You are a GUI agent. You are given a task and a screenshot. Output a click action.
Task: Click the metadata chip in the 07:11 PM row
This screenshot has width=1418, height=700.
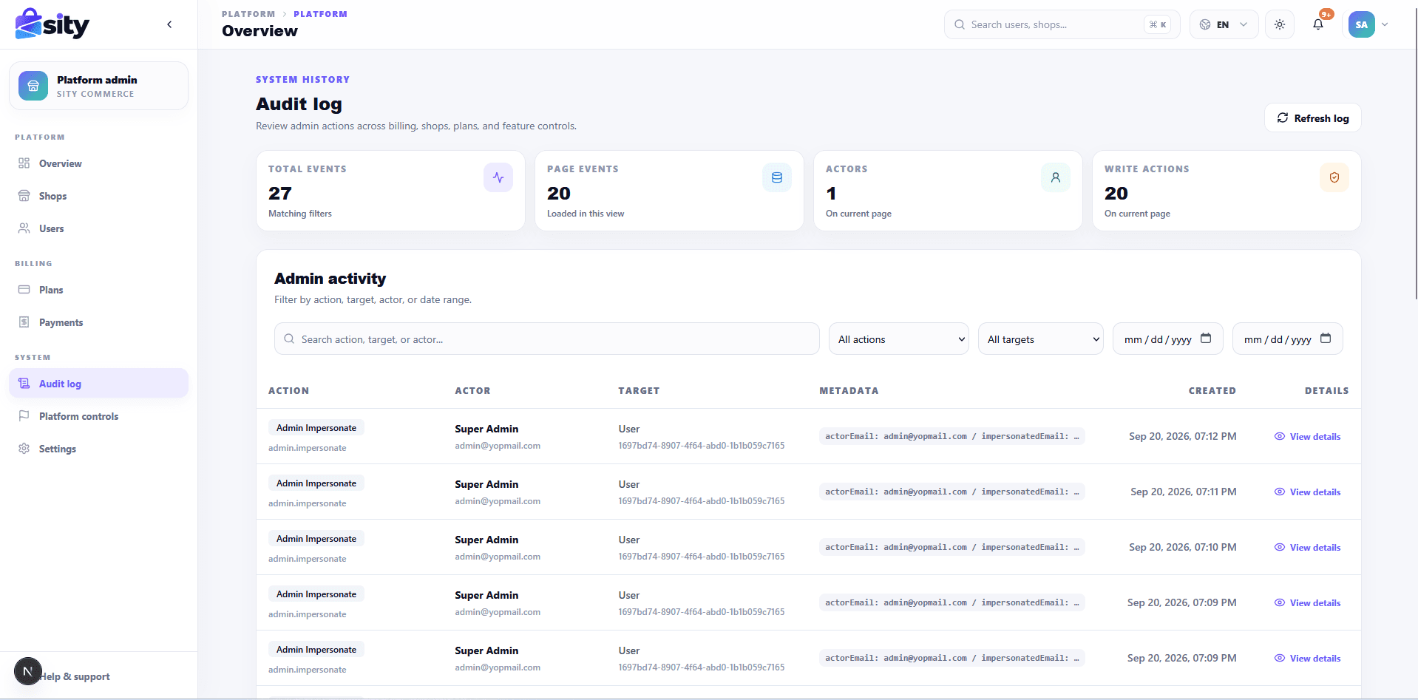pos(951,492)
